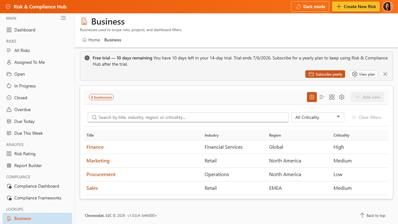Click the Assigned To Me person icon
Viewport: 398px width, 224px height.
tap(9, 62)
